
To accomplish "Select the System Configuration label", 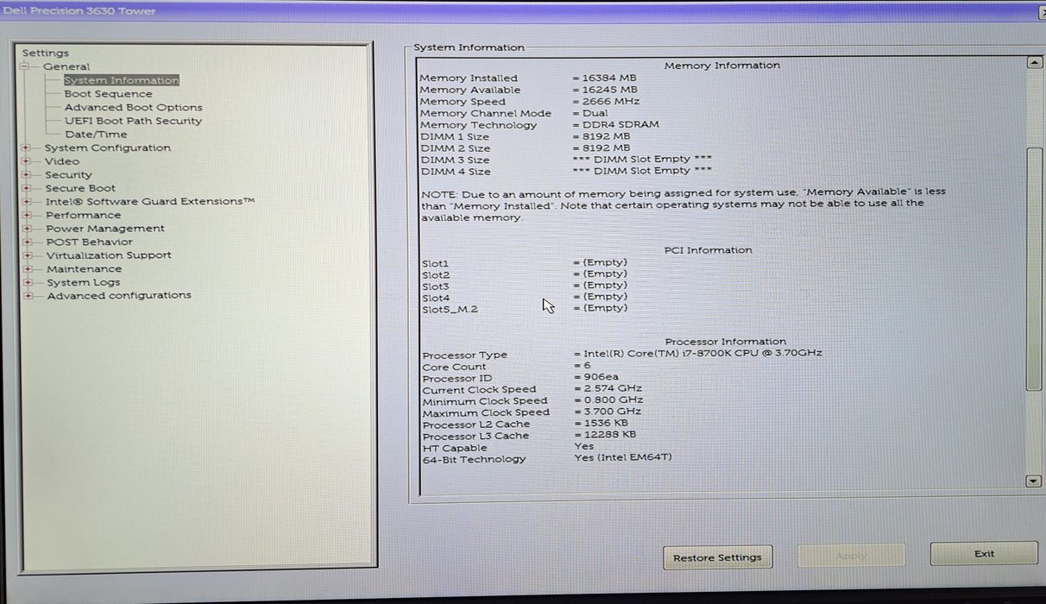I will coord(108,148).
